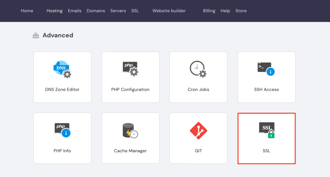Click the SSL card label text

click(x=267, y=151)
